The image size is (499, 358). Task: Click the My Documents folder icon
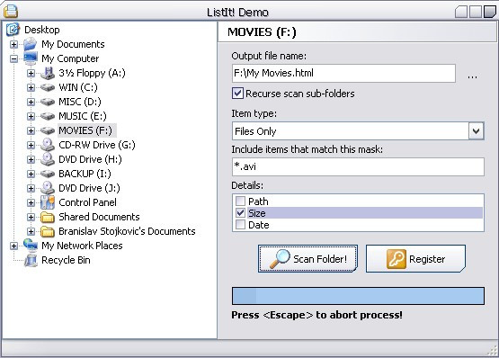31,44
